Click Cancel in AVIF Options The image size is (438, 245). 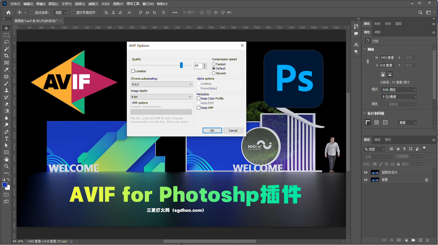coord(233,131)
